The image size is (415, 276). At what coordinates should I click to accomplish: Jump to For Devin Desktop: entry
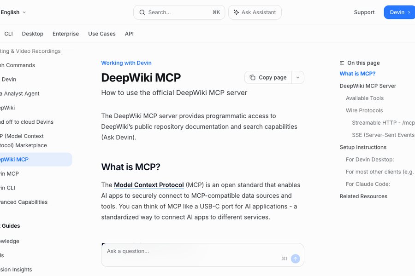(x=370, y=160)
